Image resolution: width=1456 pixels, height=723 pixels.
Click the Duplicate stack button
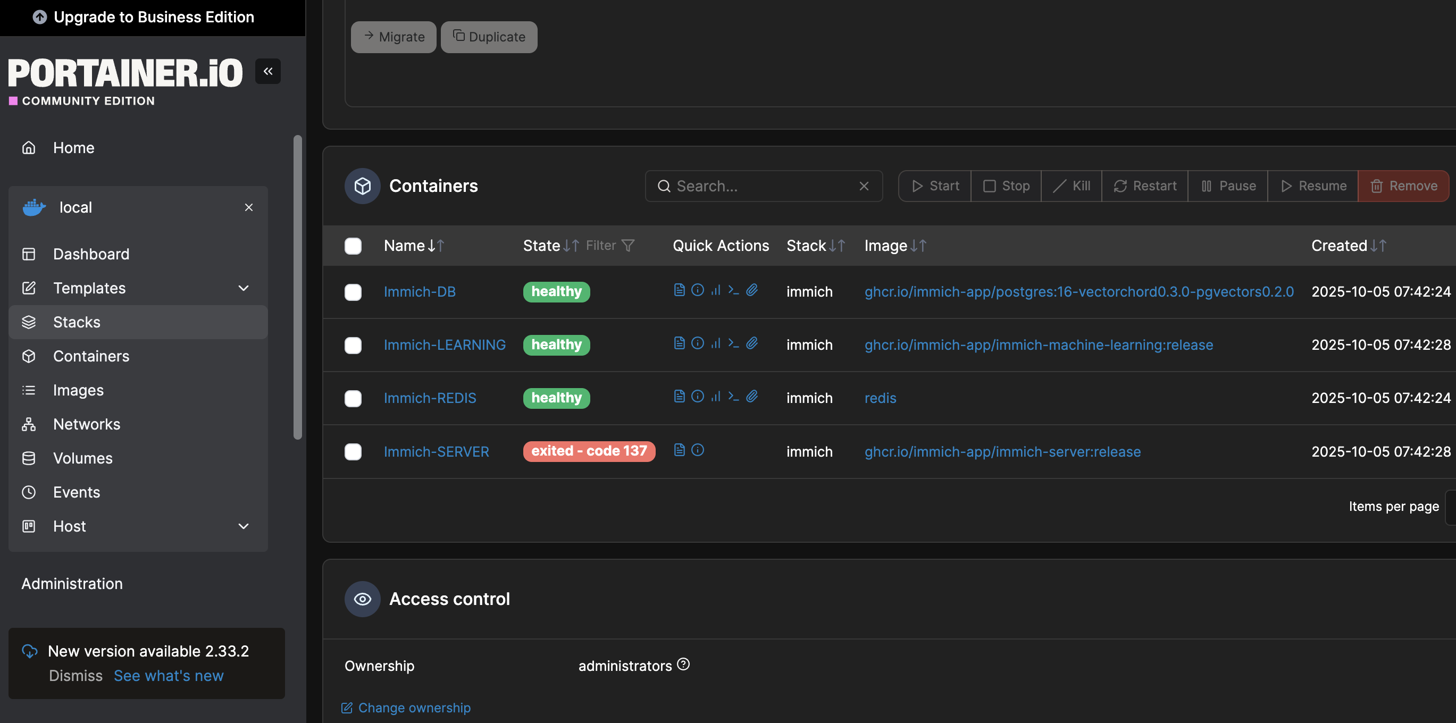point(489,37)
